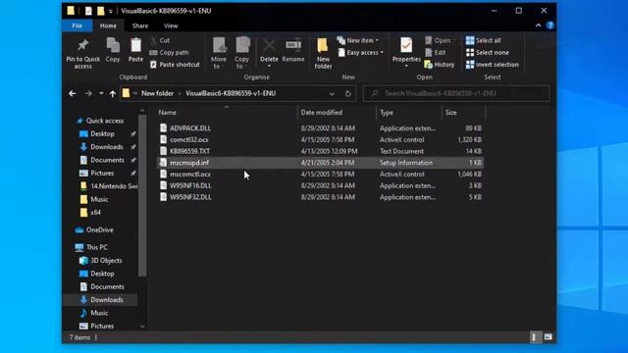The width and height of the screenshot is (628, 353).
Task: Click Pin to Quick access icon
Action: (x=82, y=45)
